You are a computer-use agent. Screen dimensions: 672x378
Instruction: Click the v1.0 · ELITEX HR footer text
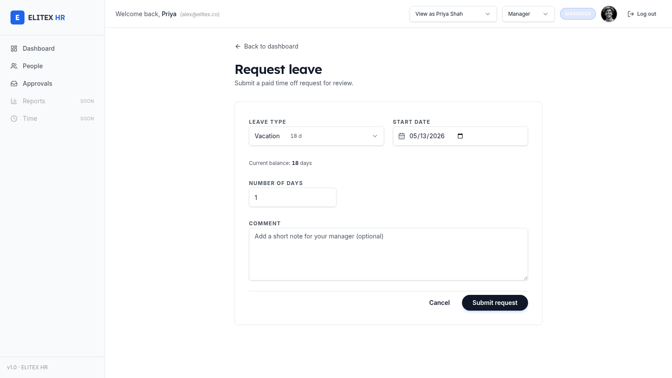(x=28, y=367)
